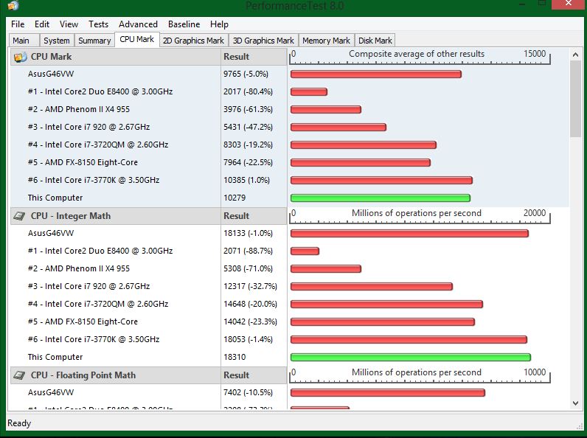Switch to the 2D Graphics Mark tab
Image resolution: width=587 pixels, height=438 pixels.
193,41
